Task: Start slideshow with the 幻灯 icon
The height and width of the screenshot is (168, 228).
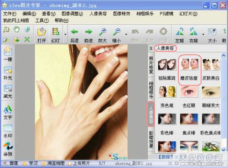Action: 56,32
